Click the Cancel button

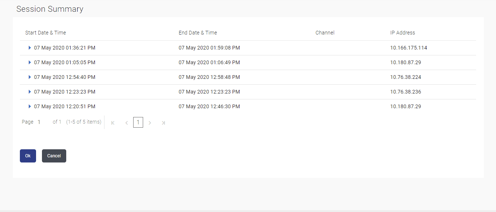[54, 156]
